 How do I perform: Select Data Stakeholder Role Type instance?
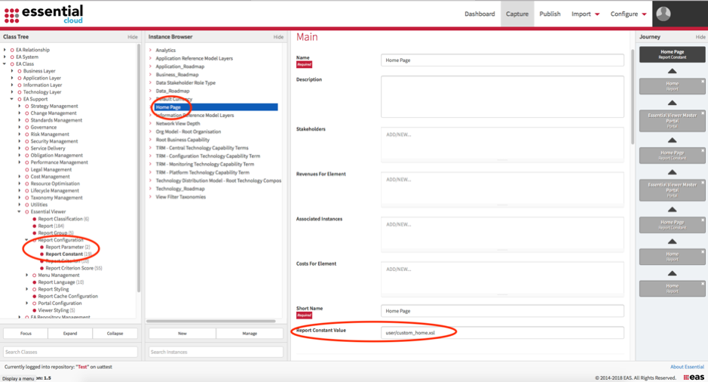click(185, 83)
